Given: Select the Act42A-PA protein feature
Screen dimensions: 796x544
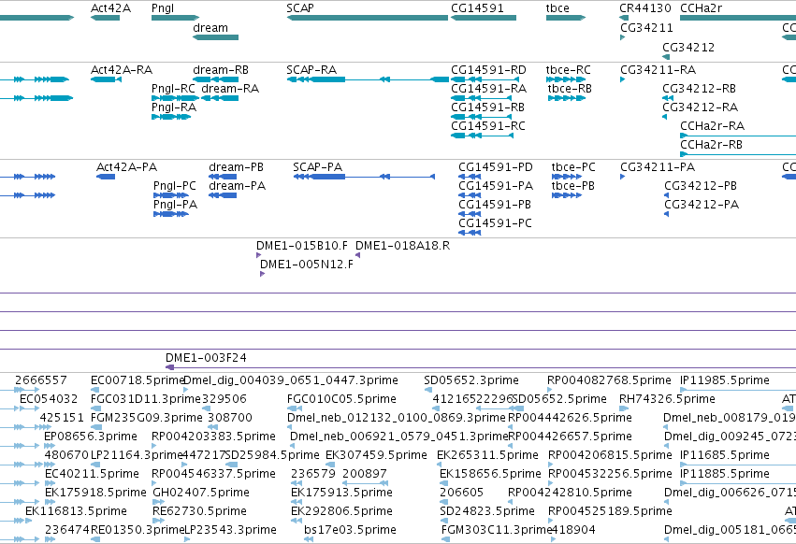Looking at the screenshot, I should click(106, 177).
